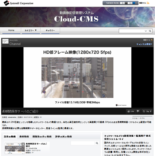The image size is (155, 156).
Task: Click the navigation bar magnifier search icon
Action: [x=150, y=31]
